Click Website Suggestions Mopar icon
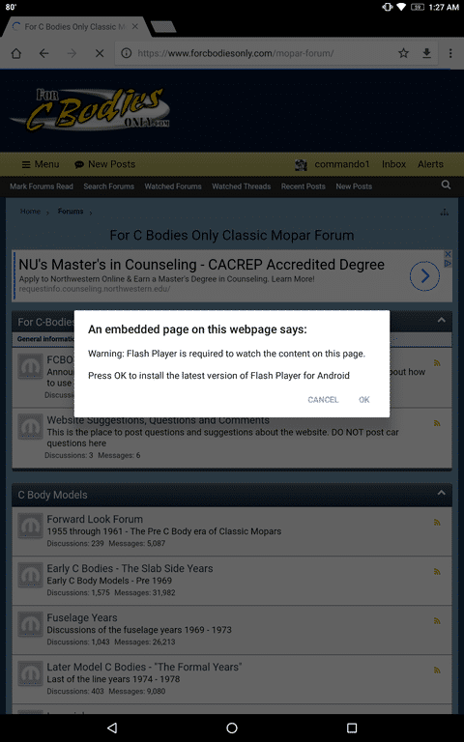The width and height of the screenshot is (464, 742). (x=30, y=426)
